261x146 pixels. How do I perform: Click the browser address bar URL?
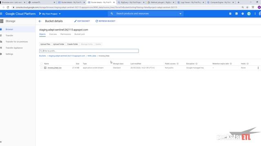96,7
